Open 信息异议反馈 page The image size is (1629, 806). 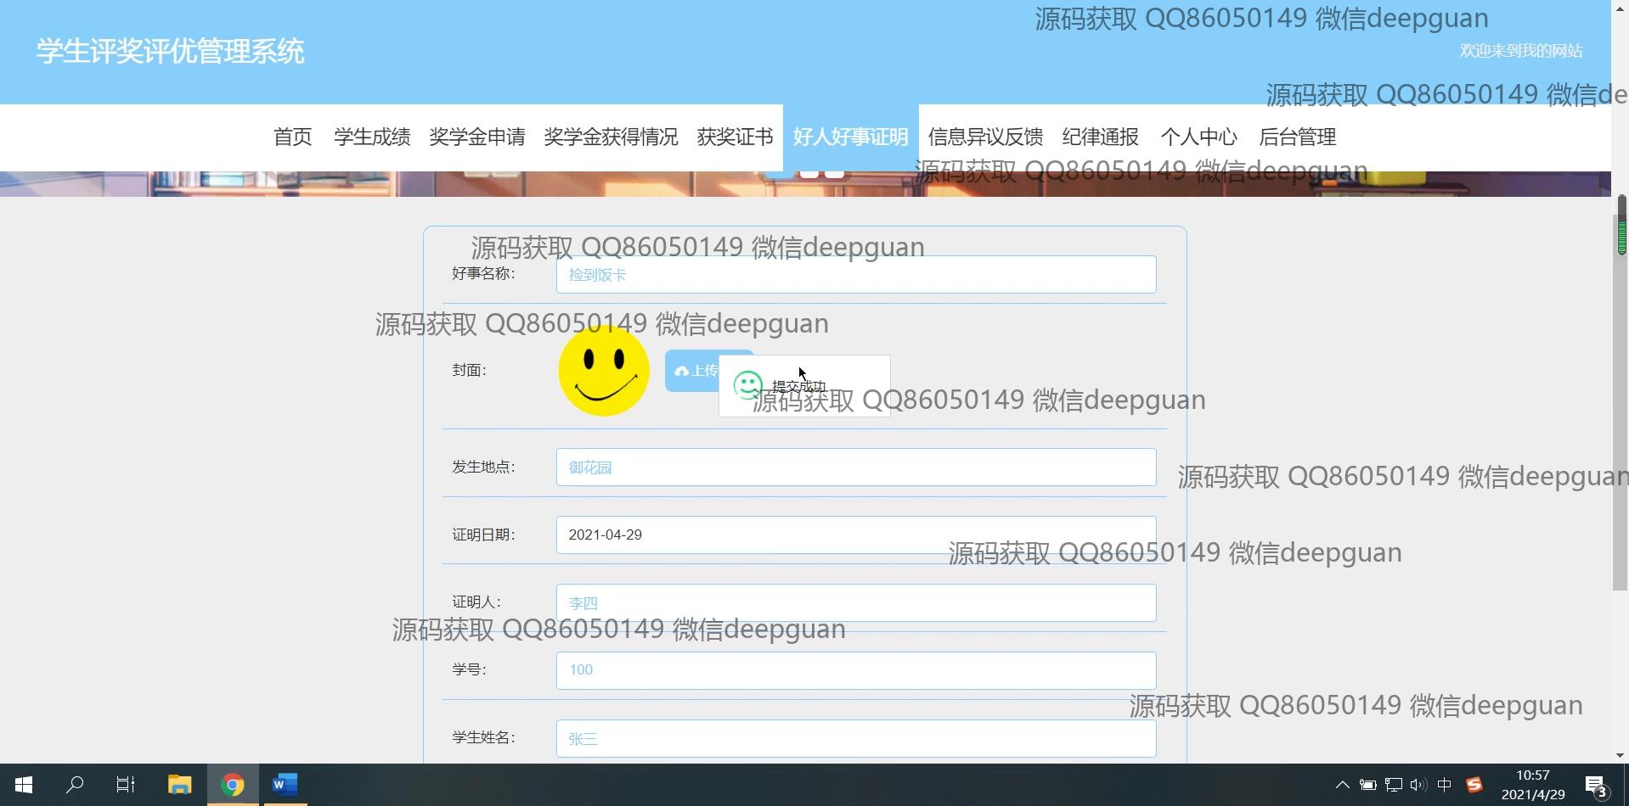pos(985,137)
